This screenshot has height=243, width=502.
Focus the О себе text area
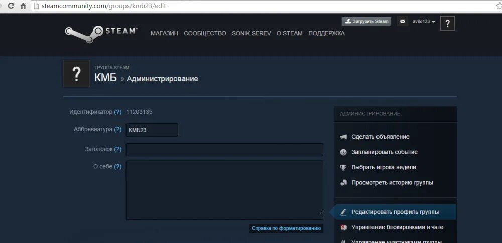(224, 190)
